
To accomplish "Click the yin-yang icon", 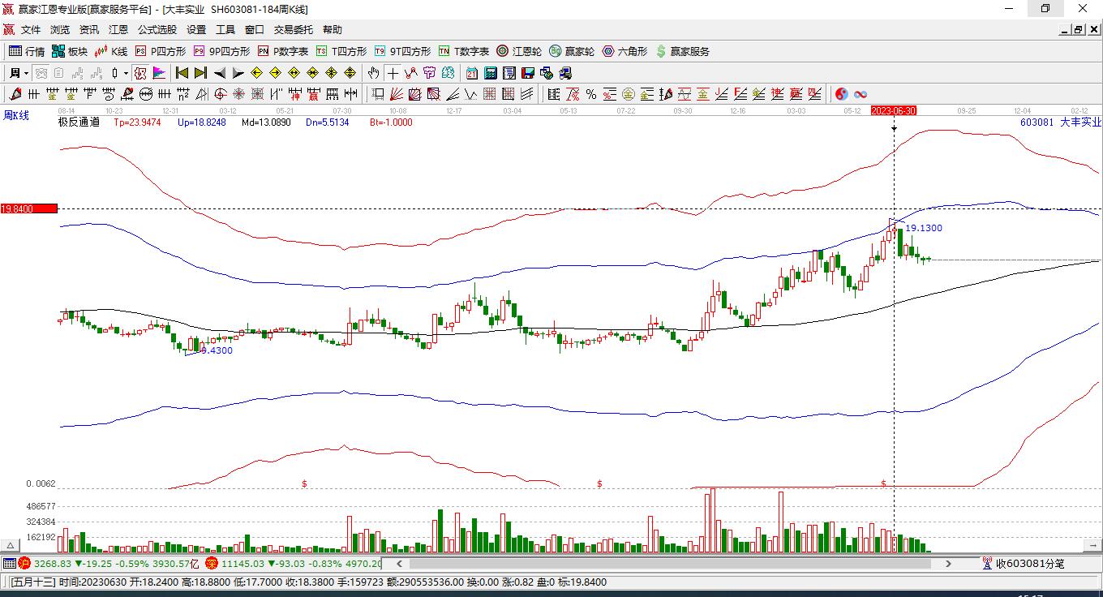I will [x=841, y=94].
